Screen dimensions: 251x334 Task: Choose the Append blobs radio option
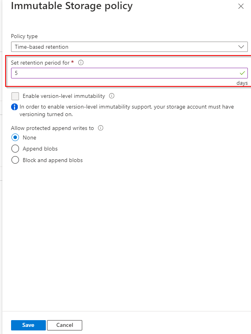tap(15, 149)
